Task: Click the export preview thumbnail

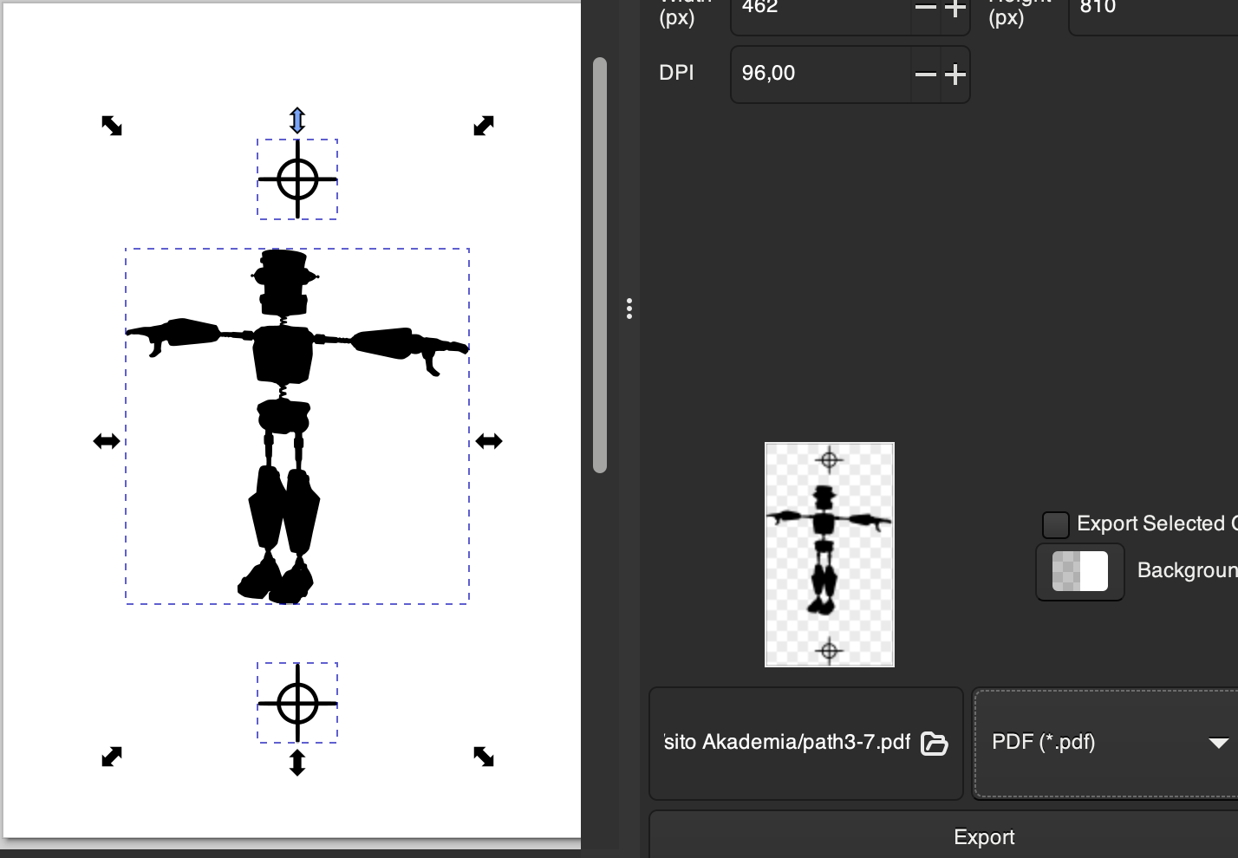Action: tap(830, 555)
